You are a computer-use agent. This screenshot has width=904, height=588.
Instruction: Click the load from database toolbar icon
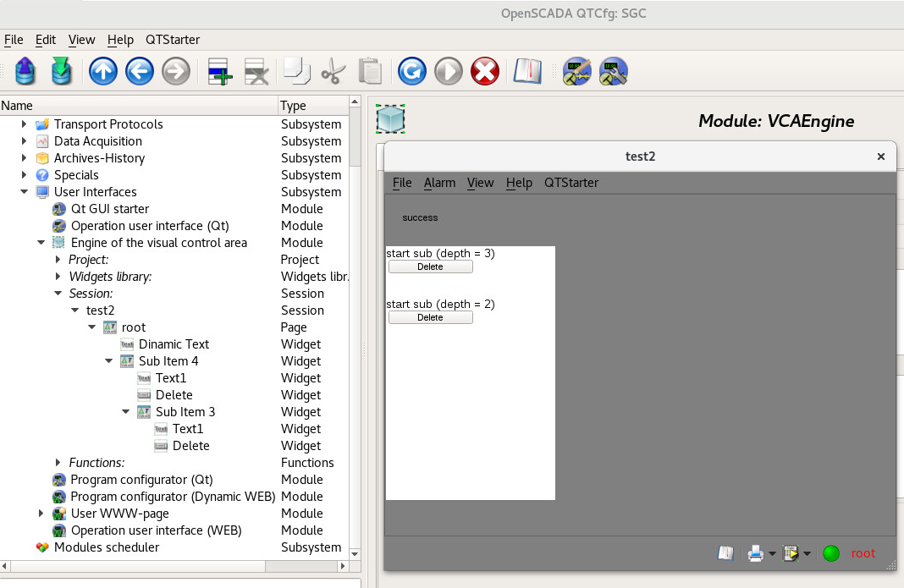click(26, 72)
